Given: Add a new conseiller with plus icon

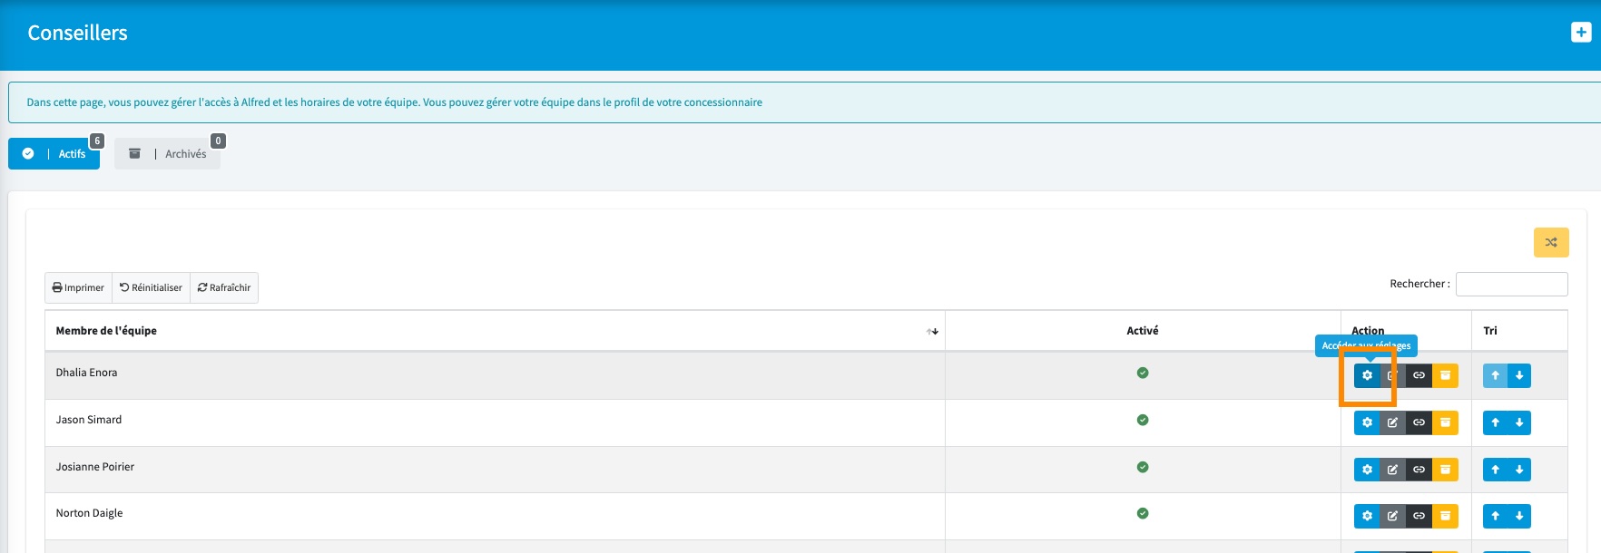Looking at the screenshot, I should coord(1581,33).
